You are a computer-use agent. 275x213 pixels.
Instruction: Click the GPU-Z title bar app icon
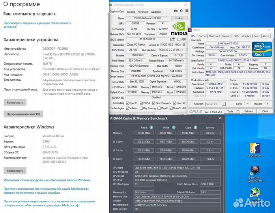click(x=110, y=5)
